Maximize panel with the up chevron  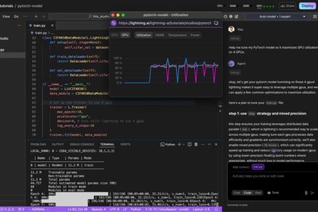tap(209, 145)
